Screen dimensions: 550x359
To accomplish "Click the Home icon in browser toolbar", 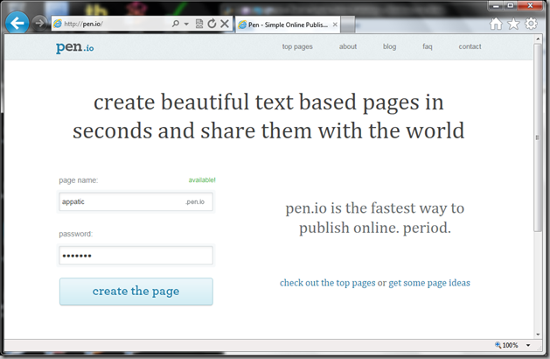I will (496, 24).
